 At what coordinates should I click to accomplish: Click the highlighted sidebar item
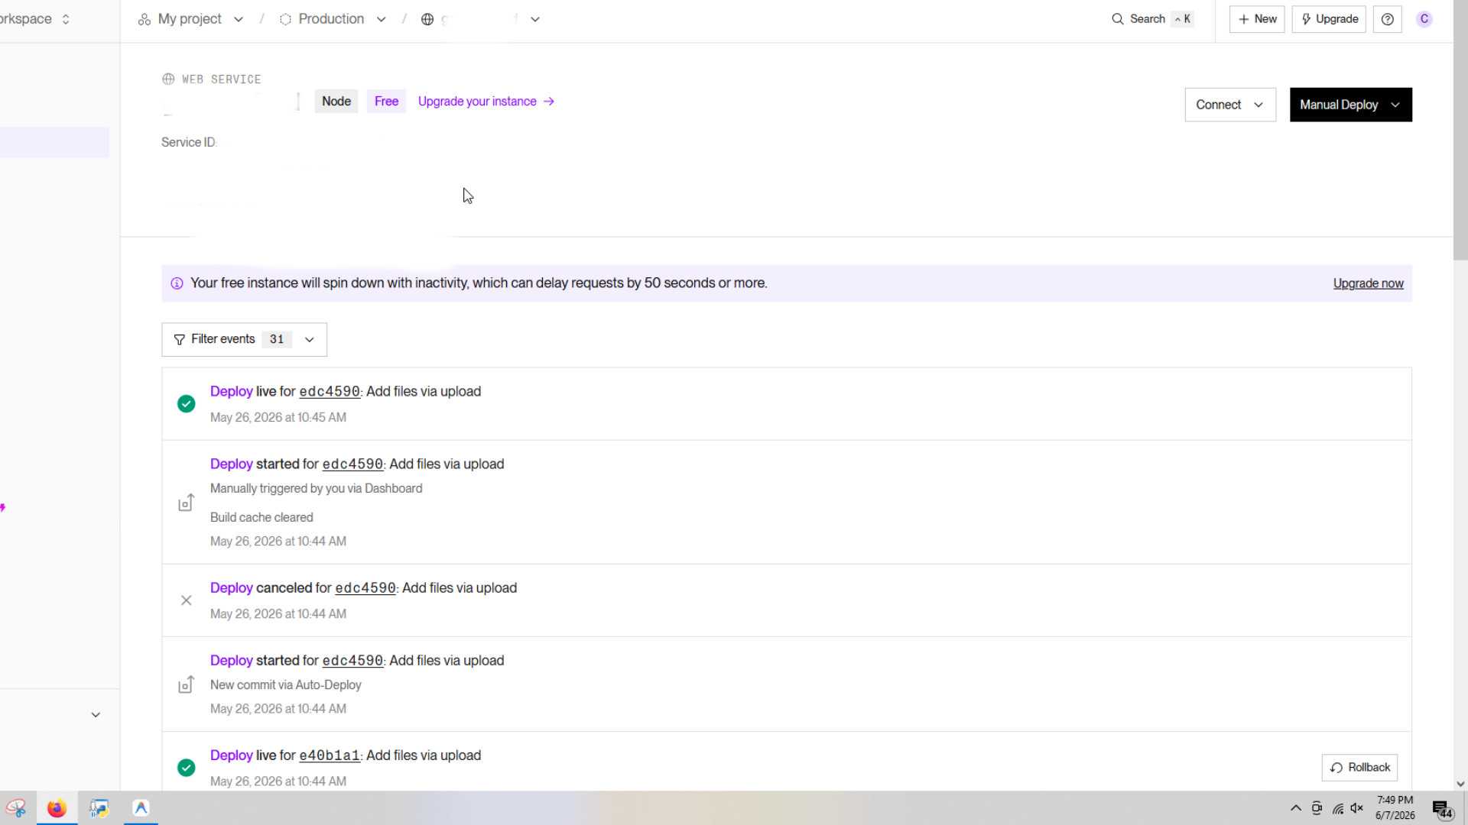54,142
